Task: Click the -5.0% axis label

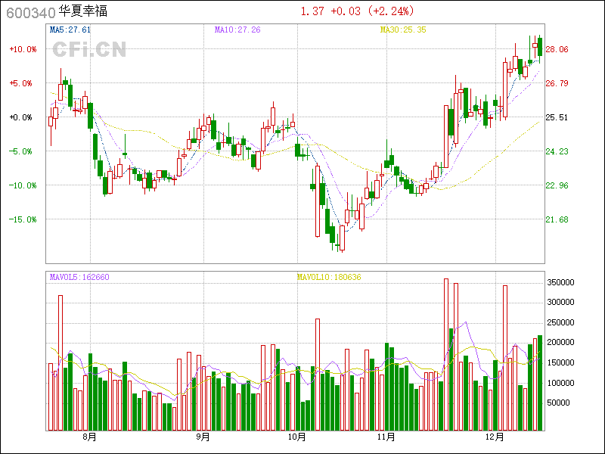Action: point(21,151)
